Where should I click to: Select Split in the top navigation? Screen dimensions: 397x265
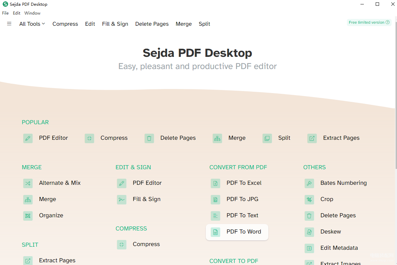point(204,24)
